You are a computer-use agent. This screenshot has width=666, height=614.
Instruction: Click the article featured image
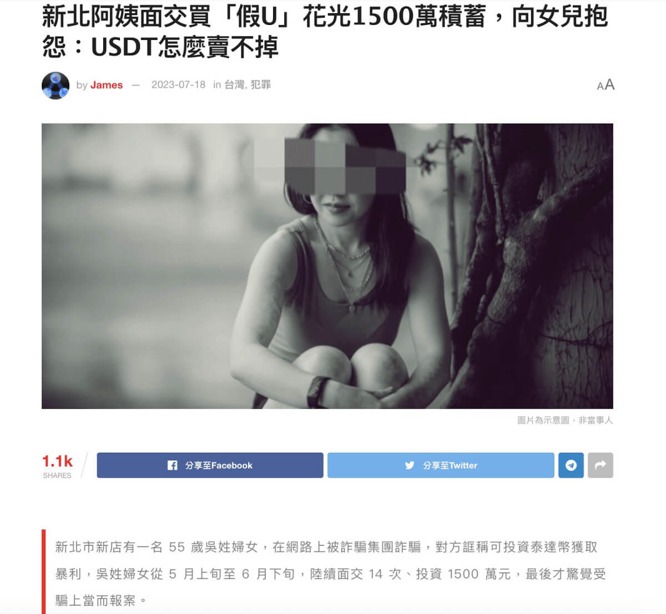(327, 266)
